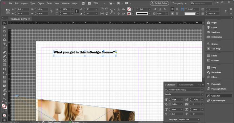The image size is (234, 123).
Task: Open the stroke weight 0 pt dropdown
Action: (x=149, y=9)
